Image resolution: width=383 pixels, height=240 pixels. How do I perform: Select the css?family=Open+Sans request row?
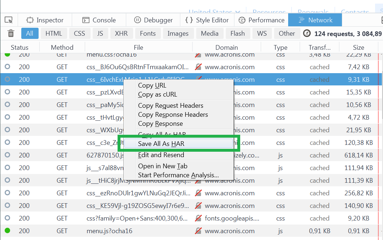point(137,218)
